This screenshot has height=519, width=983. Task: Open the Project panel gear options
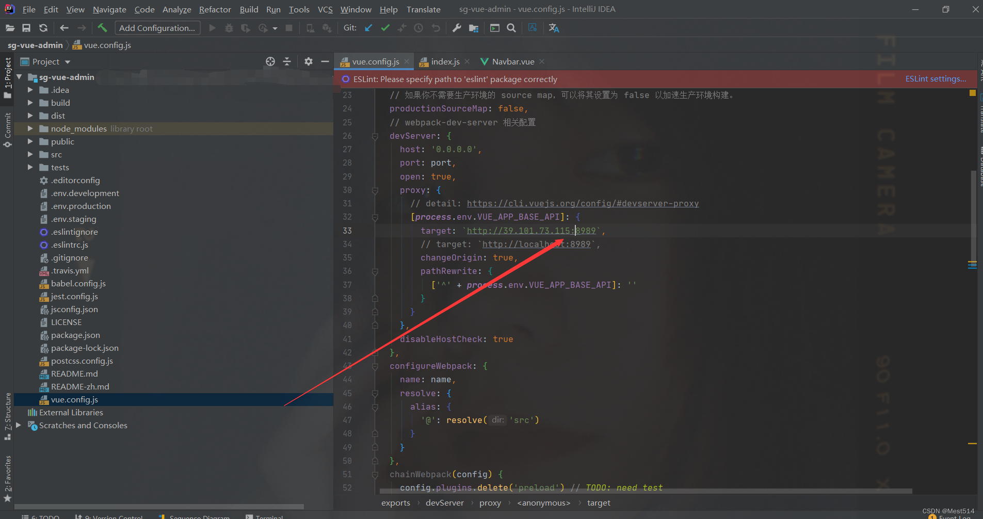coord(308,61)
